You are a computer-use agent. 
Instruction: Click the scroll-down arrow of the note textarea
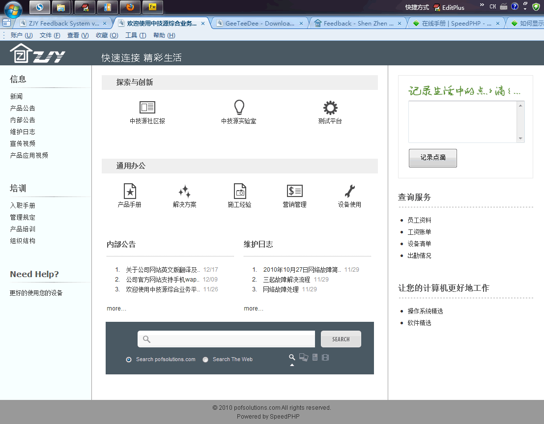pos(520,138)
